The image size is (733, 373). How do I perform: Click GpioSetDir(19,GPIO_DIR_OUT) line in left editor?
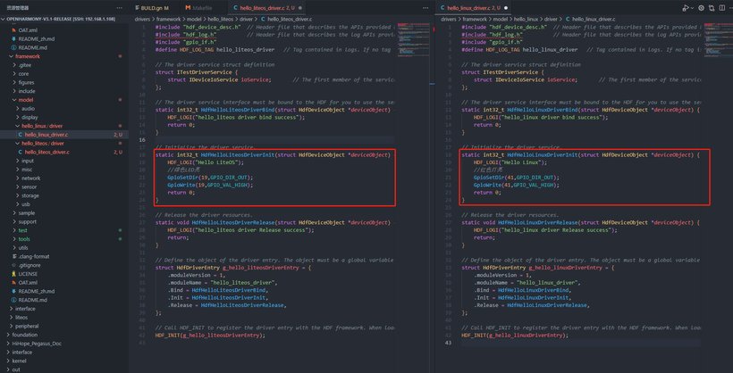(209, 178)
